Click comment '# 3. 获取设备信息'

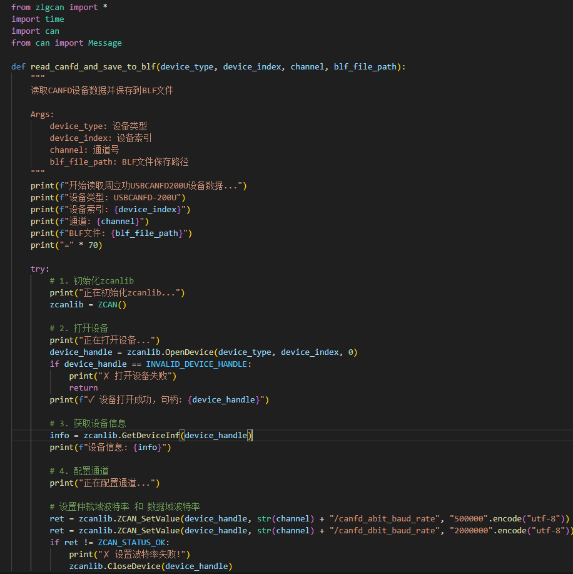pos(88,424)
